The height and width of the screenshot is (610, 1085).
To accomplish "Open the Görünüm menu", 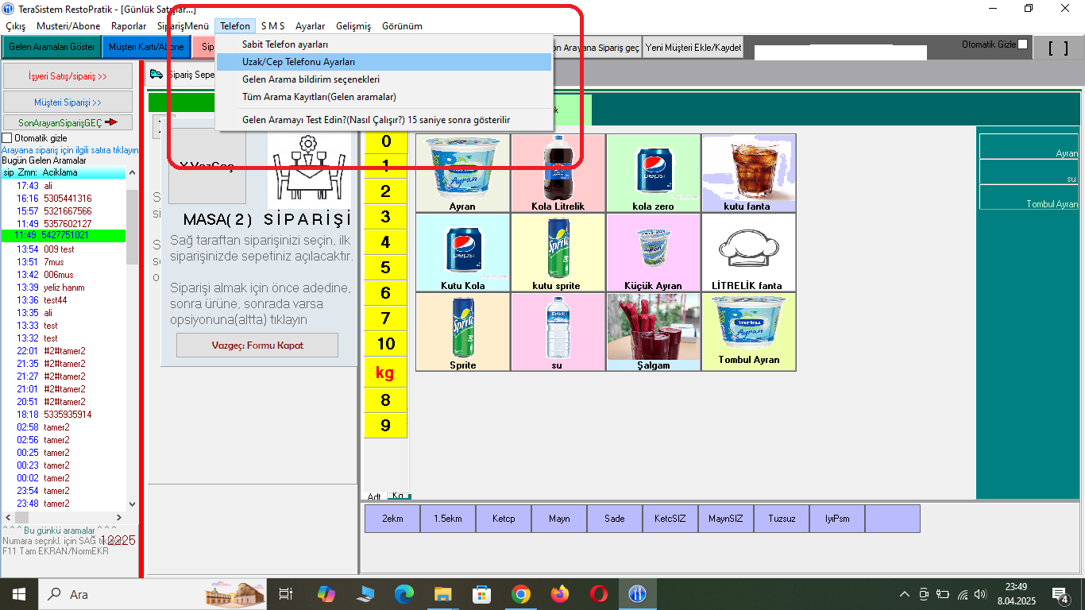I will click(403, 26).
